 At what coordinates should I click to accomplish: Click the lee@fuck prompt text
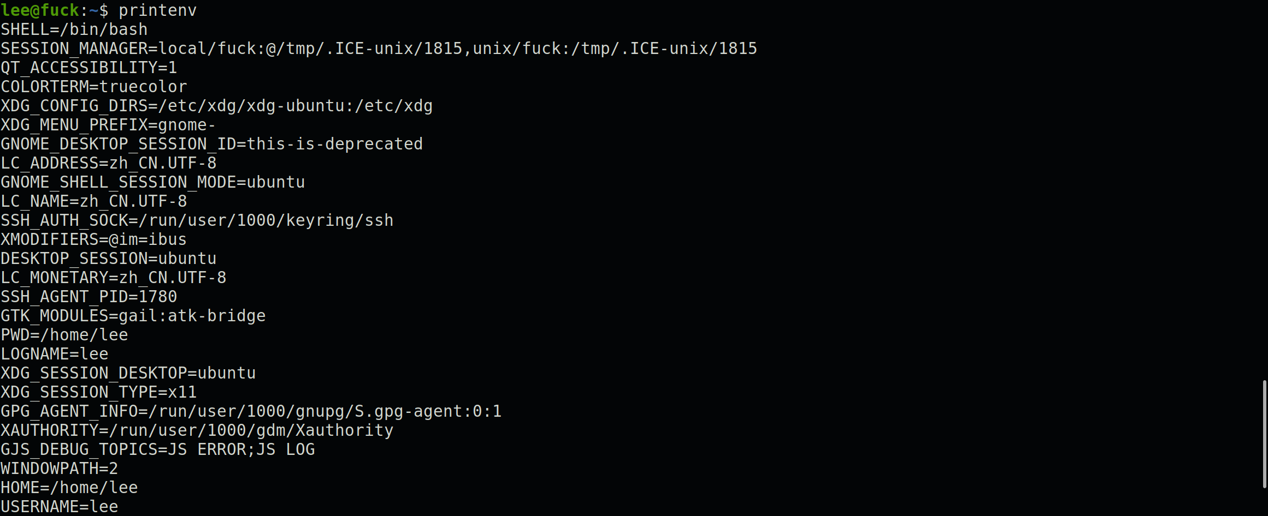tap(40, 10)
